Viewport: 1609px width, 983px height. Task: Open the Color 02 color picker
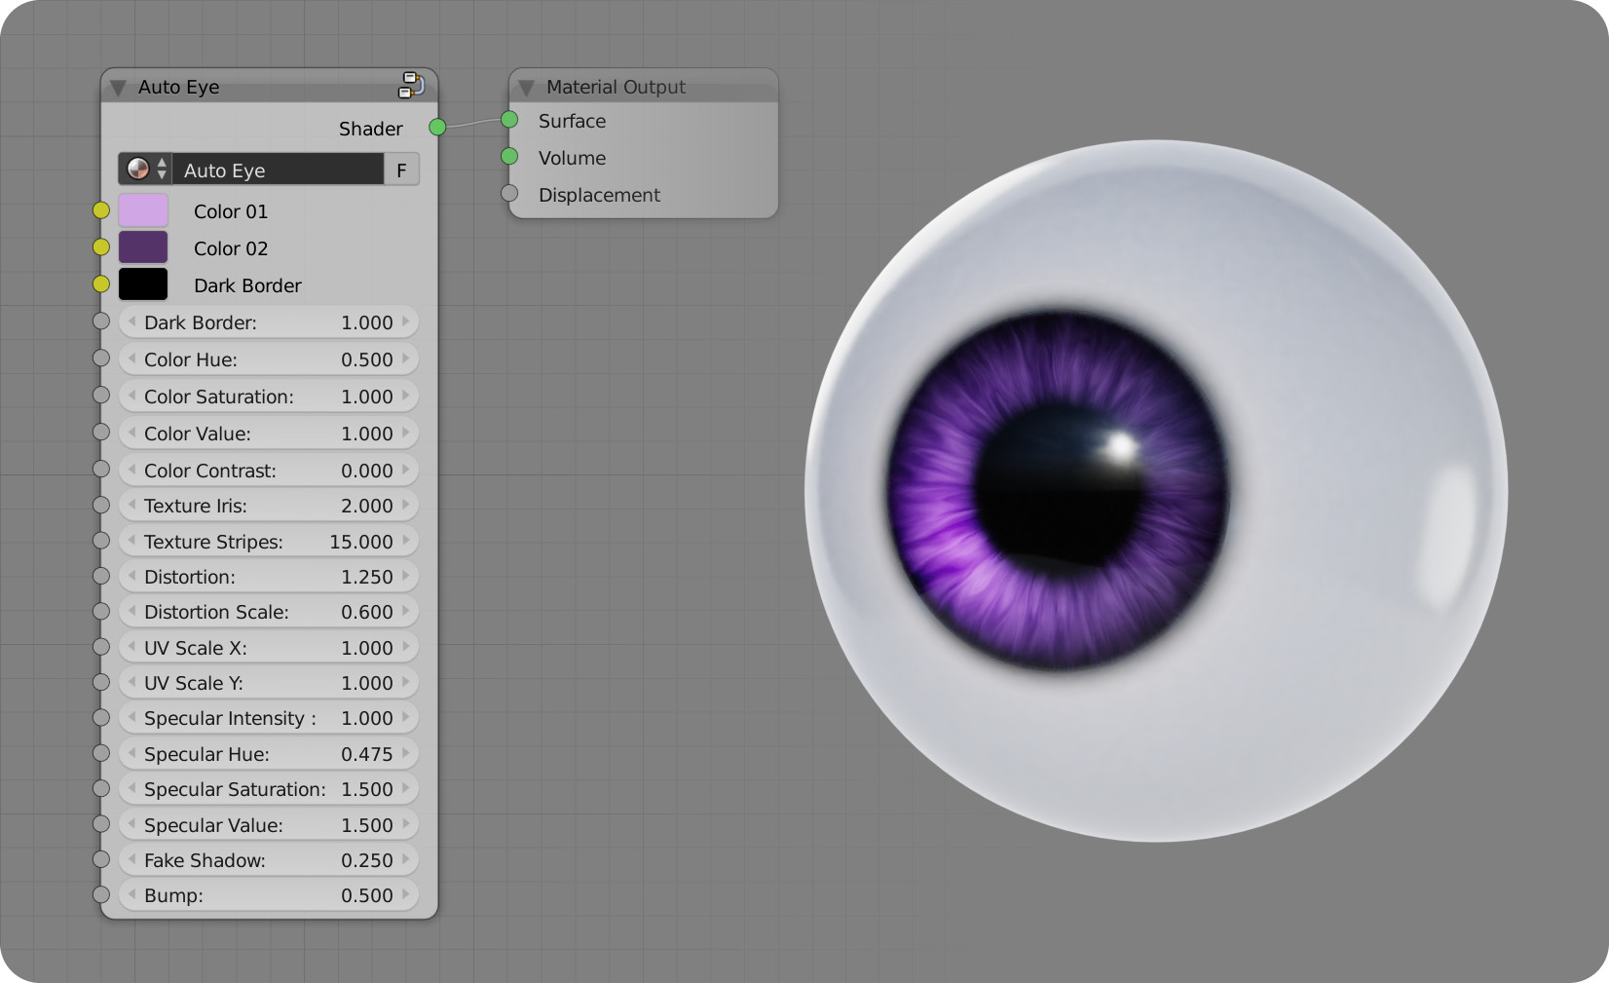tap(142, 246)
